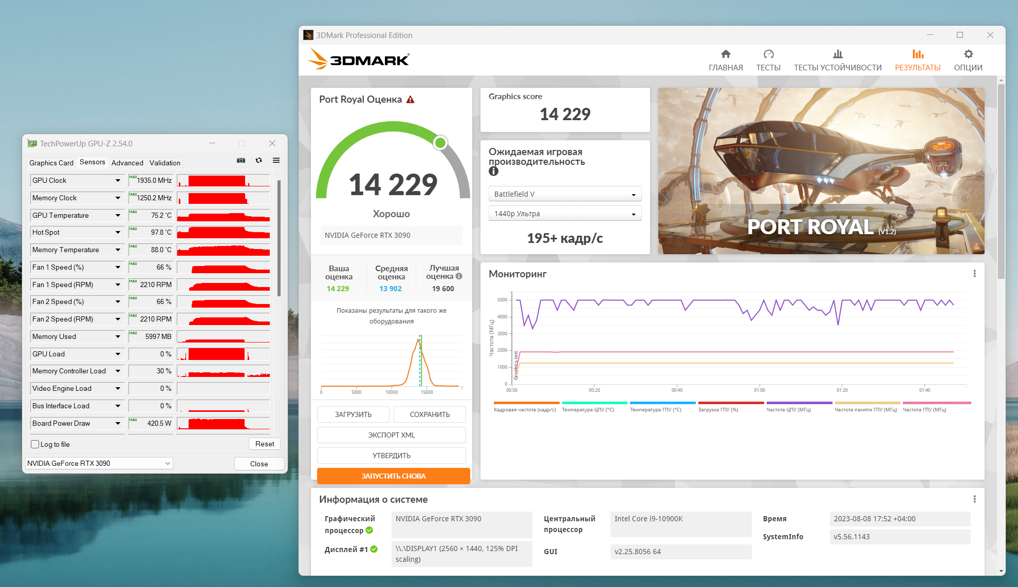This screenshot has width=1018, height=587.
Task: Click the Port Royal preview thumbnail image
Action: pos(821,171)
